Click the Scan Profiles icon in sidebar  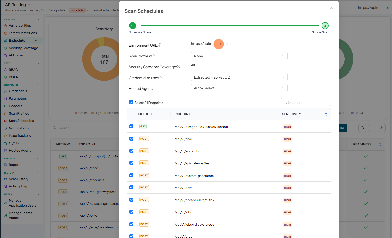(x=6, y=114)
